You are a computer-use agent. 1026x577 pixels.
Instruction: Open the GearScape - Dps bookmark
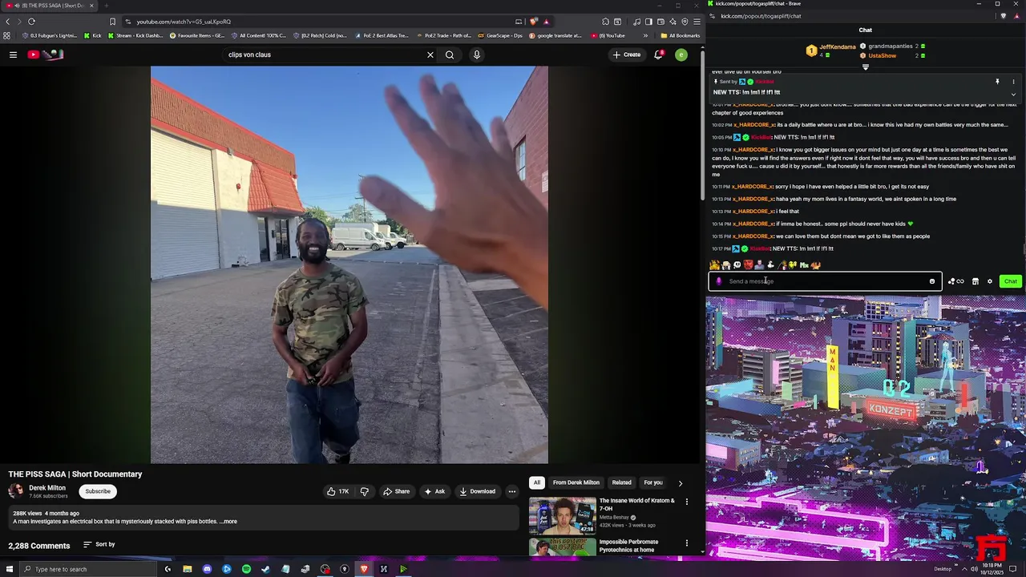pyautogui.click(x=499, y=35)
